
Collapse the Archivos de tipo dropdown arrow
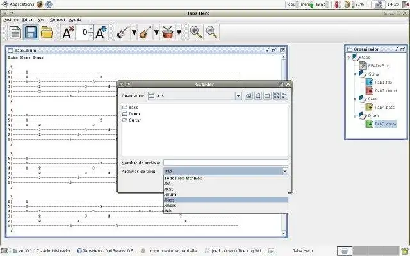[284, 171]
